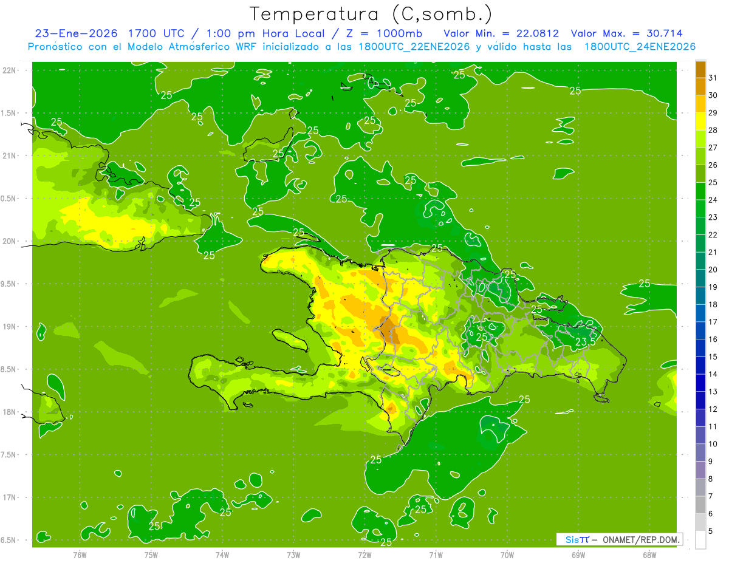Select the '1800UTC_24ENE2026' valid-until time
The height and width of the screenshot is (563, 729).
[640, 47]
